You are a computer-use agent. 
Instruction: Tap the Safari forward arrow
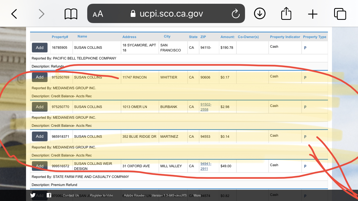click(41, 14)
